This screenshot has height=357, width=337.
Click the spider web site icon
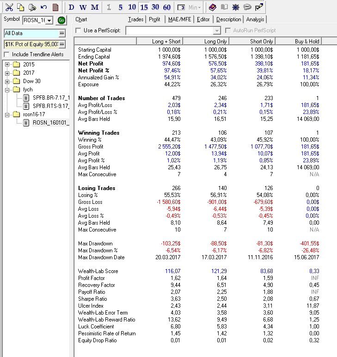point(235,7)
